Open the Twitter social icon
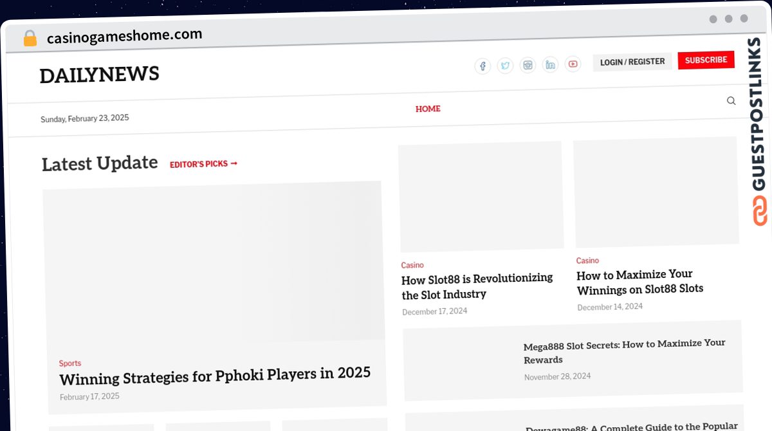The width and height of the screenshot is (772, 431). [x=505, y=66]
